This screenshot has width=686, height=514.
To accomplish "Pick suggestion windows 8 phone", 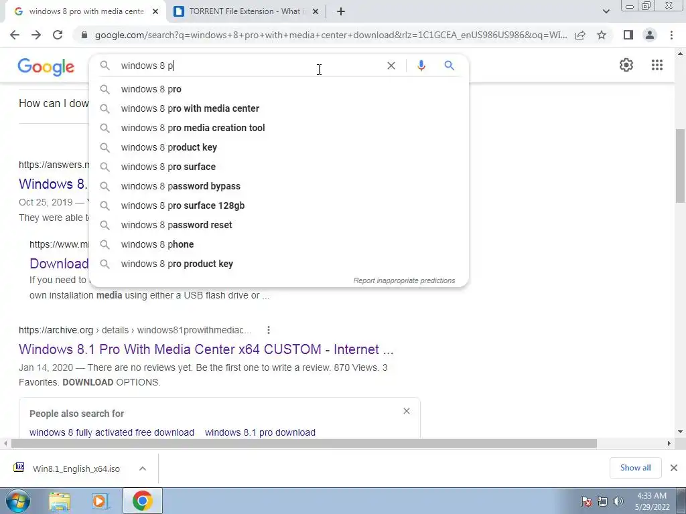I will pos(279,244).
